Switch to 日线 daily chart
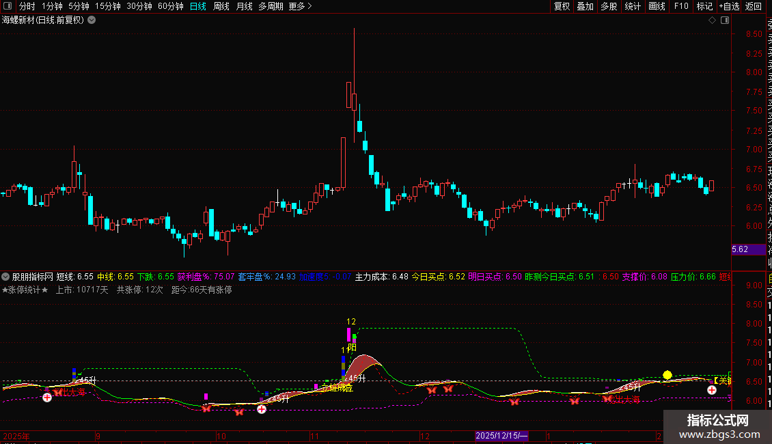The width and height of the screenshot is (772, 444). click(x=198, y=6)
